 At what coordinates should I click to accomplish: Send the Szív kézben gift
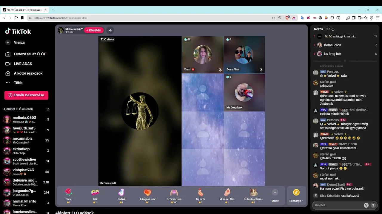coord(174,196)
